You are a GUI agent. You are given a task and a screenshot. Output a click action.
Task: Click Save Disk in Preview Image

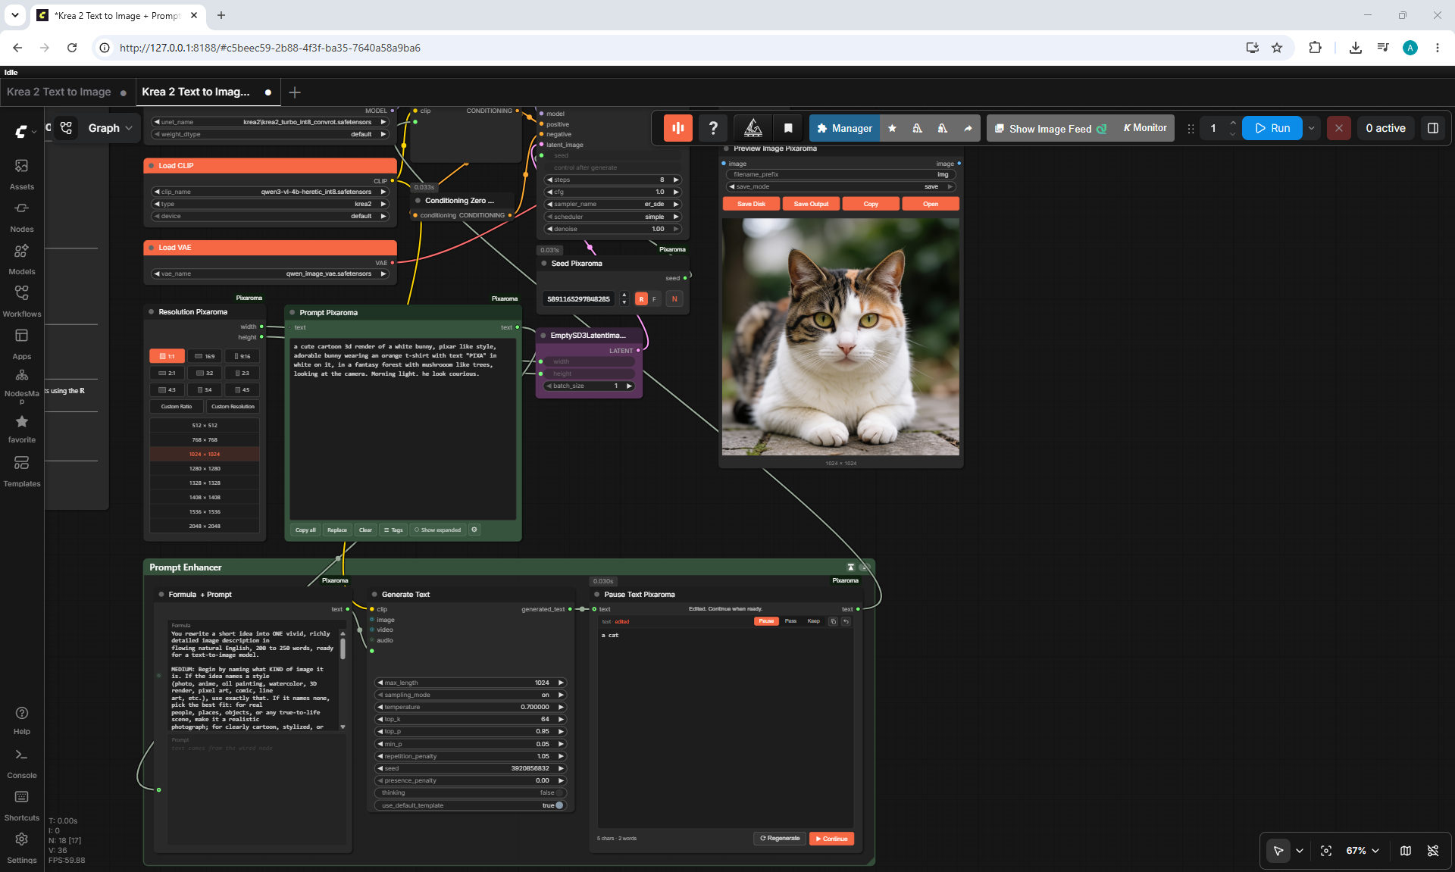click(752, 204)
